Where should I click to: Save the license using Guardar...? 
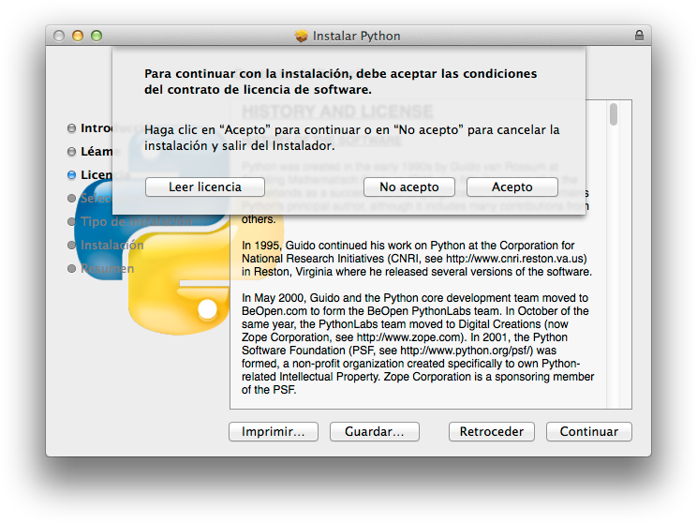(x=375, y=431)
